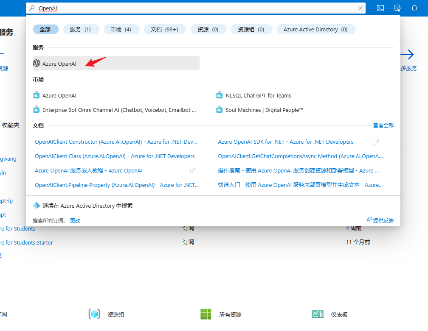Screen dimensions: 428x331
Task: Filter results by 市场 (4)
Action: pos(121,29)
